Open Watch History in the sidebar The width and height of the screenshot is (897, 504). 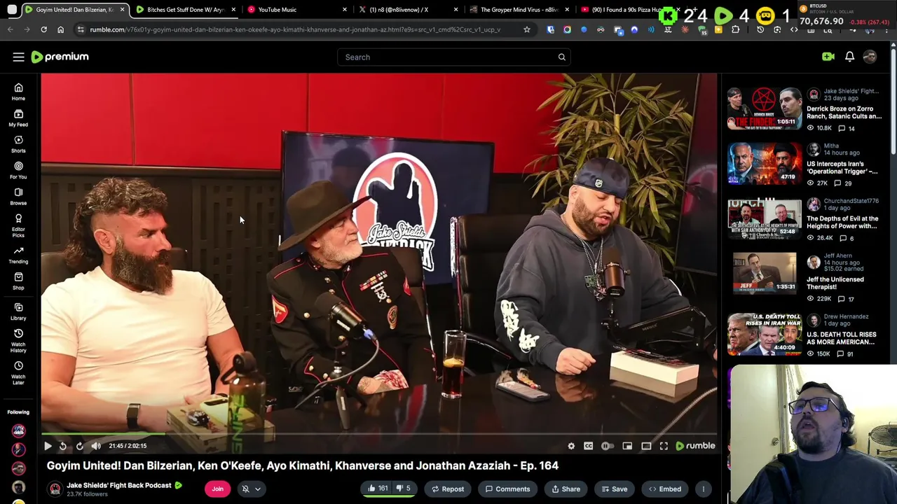18,341
